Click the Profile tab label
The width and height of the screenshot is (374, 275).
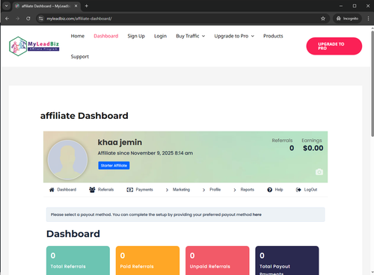pos(215,190)
